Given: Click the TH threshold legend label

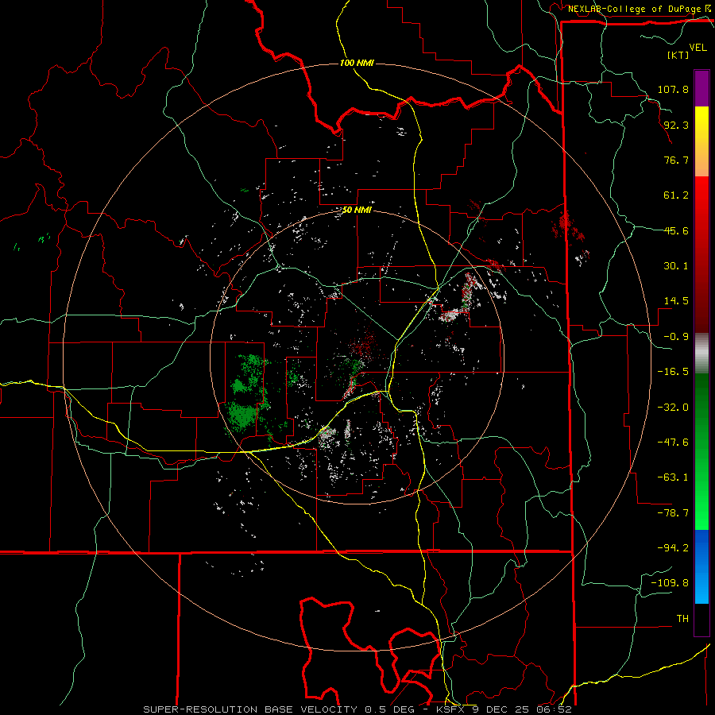Looking at the screenshot, I should point(682,619).
